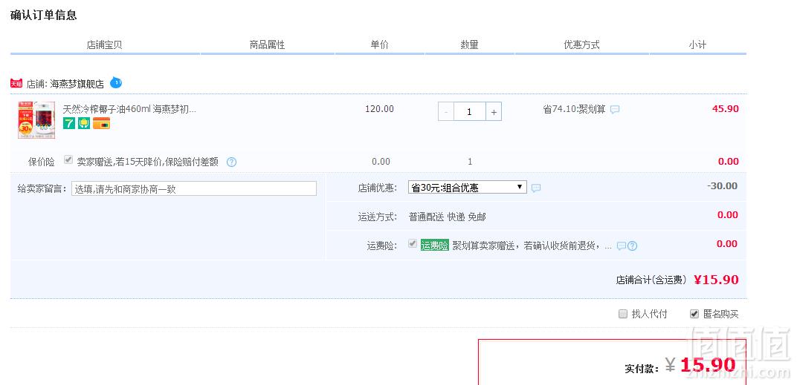Click the orange credit card badge
This screenshot has height=385, width=797.
click(x=101, y=123)
